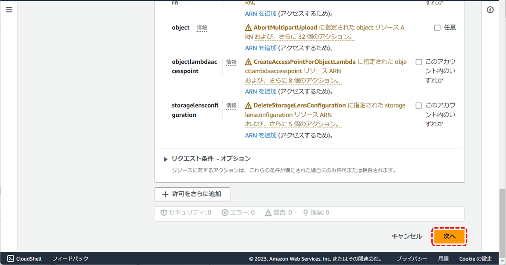Check このアカウント内のいずれか for storagelensconfiguration
The width and height of the screenshot is (506, 265).
pyautogui.click(x=419, y=105)
